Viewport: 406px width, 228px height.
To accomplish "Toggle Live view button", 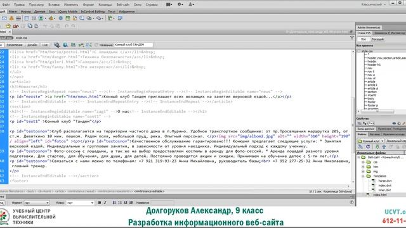I will [45, 45].
